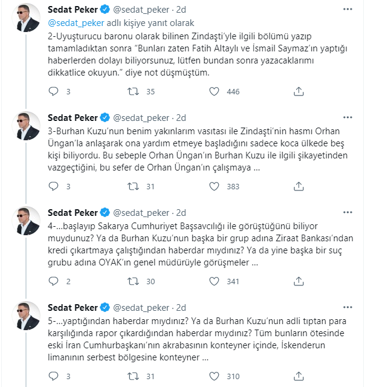Retweet the tweet with 35 retweets
Image resolution: width=368 pixels, height=387 pixels.
coord(133,91)
